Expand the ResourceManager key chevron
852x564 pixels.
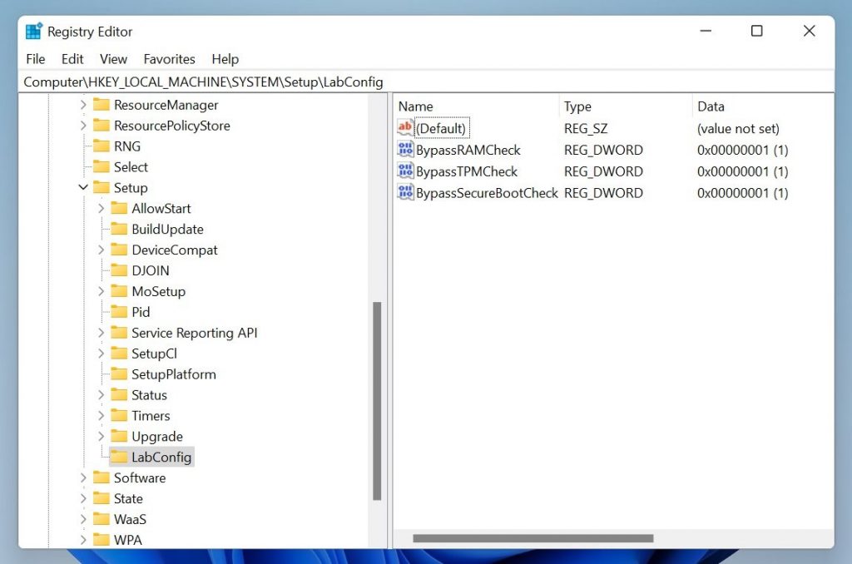tap(83, 105)
